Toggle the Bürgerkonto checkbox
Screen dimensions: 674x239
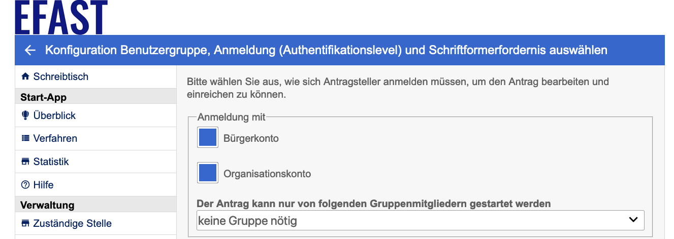coord(208,138)
